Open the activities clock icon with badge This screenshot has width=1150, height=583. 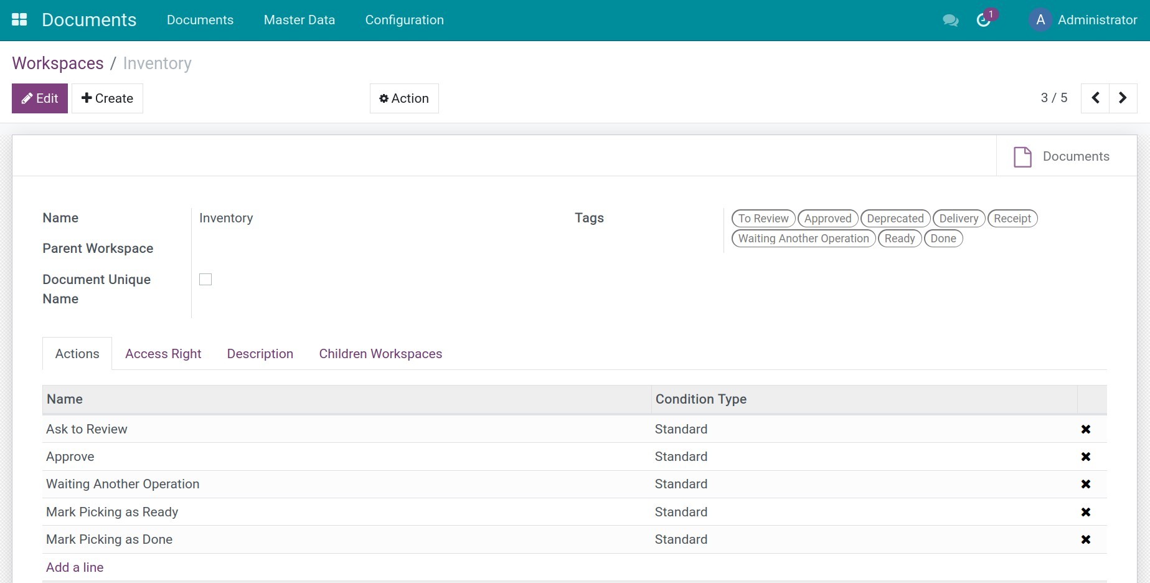[x=983, y=21]
